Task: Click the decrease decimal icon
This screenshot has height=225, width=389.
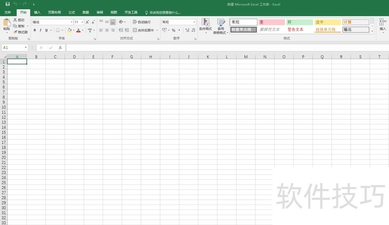Action: tap(193, 30)
